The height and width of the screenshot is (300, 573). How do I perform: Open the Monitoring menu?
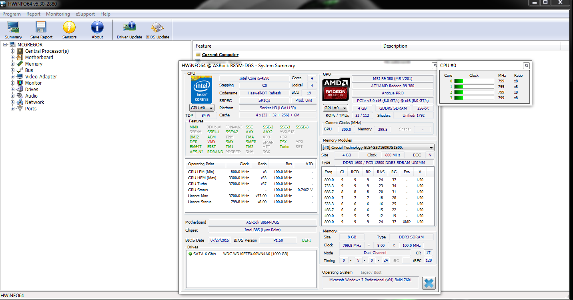coord(58,14)
